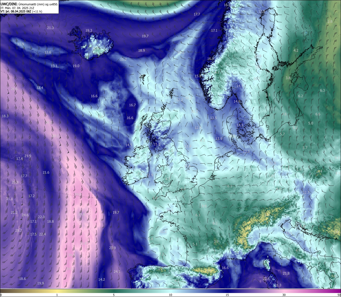Image resolution: width=341 pixels, height=297 pixels.
Task: Click the 'IT: Mán. 07. 04. 2025 21Z' line
Action: (x=17, y=8)
